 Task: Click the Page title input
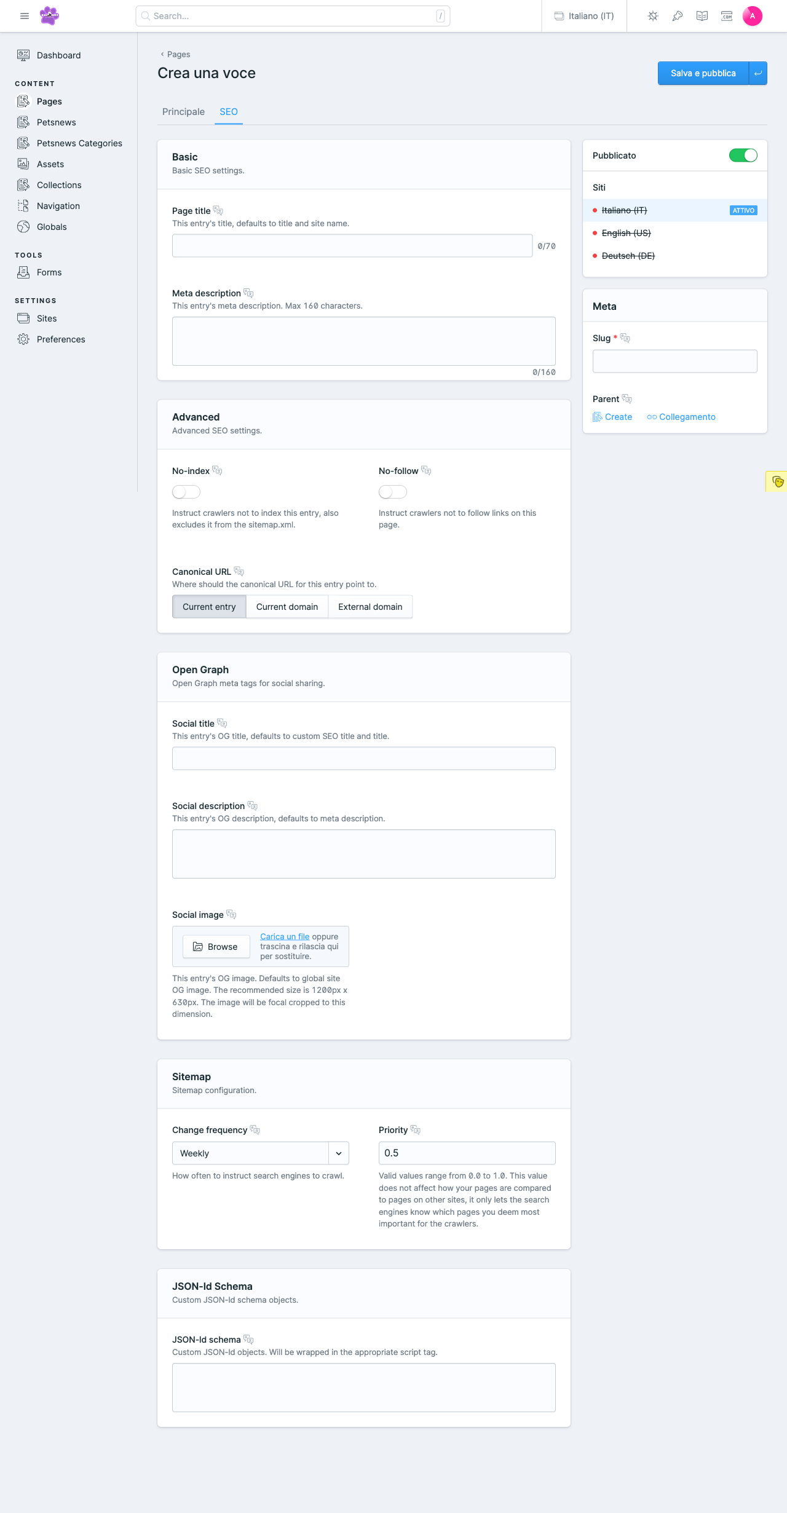coord(352,246)
